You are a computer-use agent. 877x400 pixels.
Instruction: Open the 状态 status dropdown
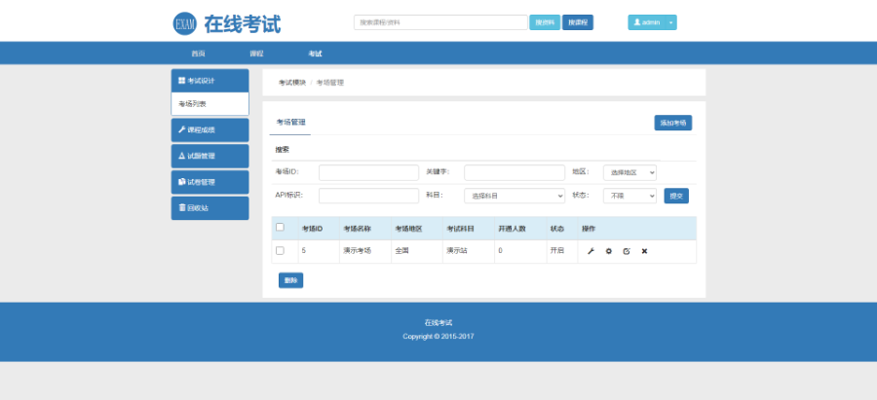[629, 196]
